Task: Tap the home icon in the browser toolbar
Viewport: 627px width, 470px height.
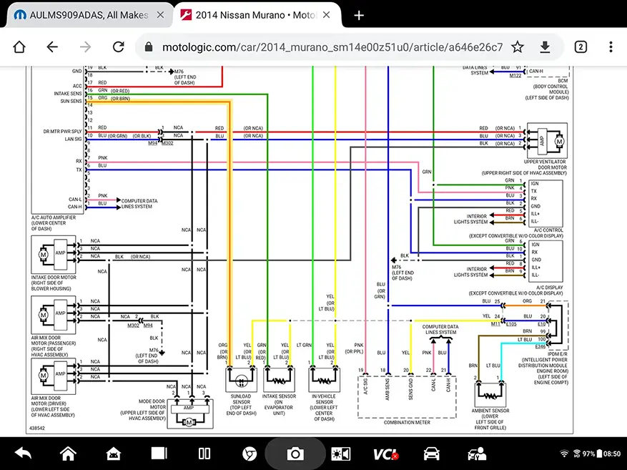Action: (19, 46)
